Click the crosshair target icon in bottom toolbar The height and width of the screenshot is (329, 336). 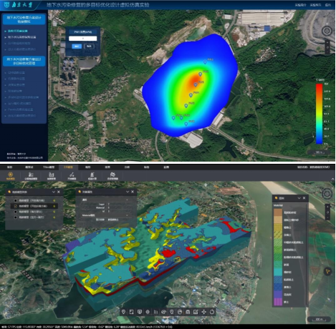point(148,312)
